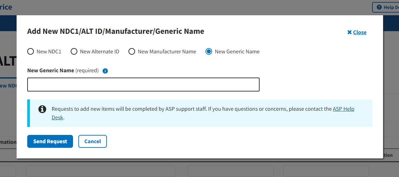
Task: Click the info tooltip icon beside New Generic Name label
Action: [x=105, y=71]
